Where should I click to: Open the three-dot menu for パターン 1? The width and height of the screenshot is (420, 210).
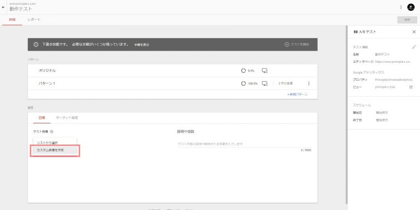(308, 83)
